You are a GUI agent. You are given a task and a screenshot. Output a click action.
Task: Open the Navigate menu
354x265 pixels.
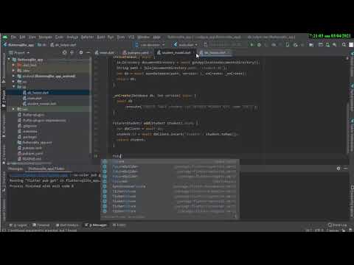pyautogui.click(x=45, y=37)
